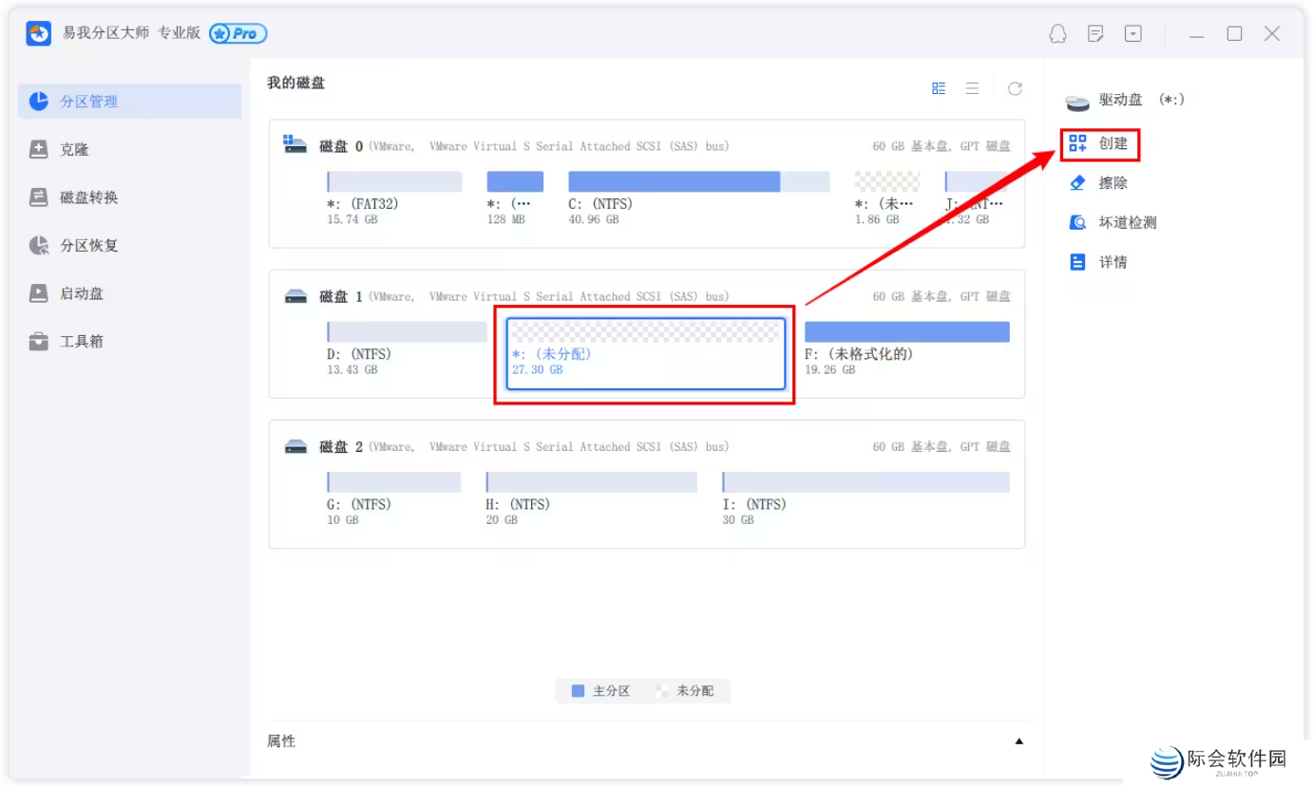Open the 工具箱 (Toolbox) sidebar item
This screenshot has height=787, width=1313.
pos(81,342)
